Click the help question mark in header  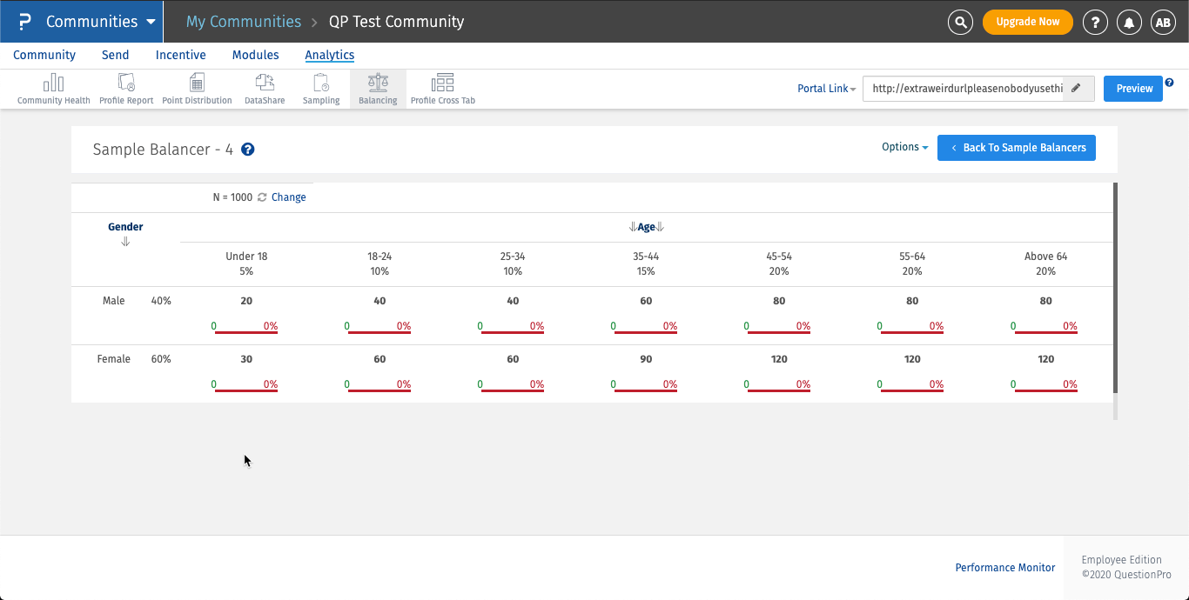1095,22
